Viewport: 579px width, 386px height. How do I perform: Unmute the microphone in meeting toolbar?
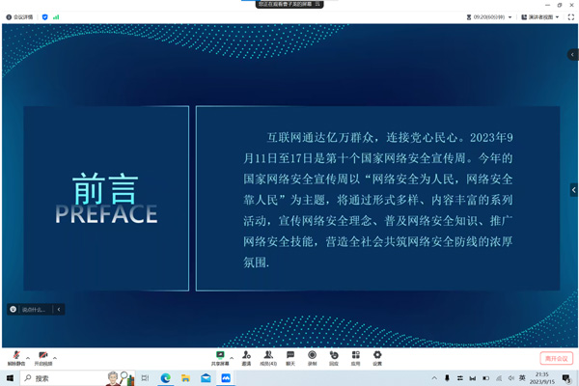pos(15,356)
